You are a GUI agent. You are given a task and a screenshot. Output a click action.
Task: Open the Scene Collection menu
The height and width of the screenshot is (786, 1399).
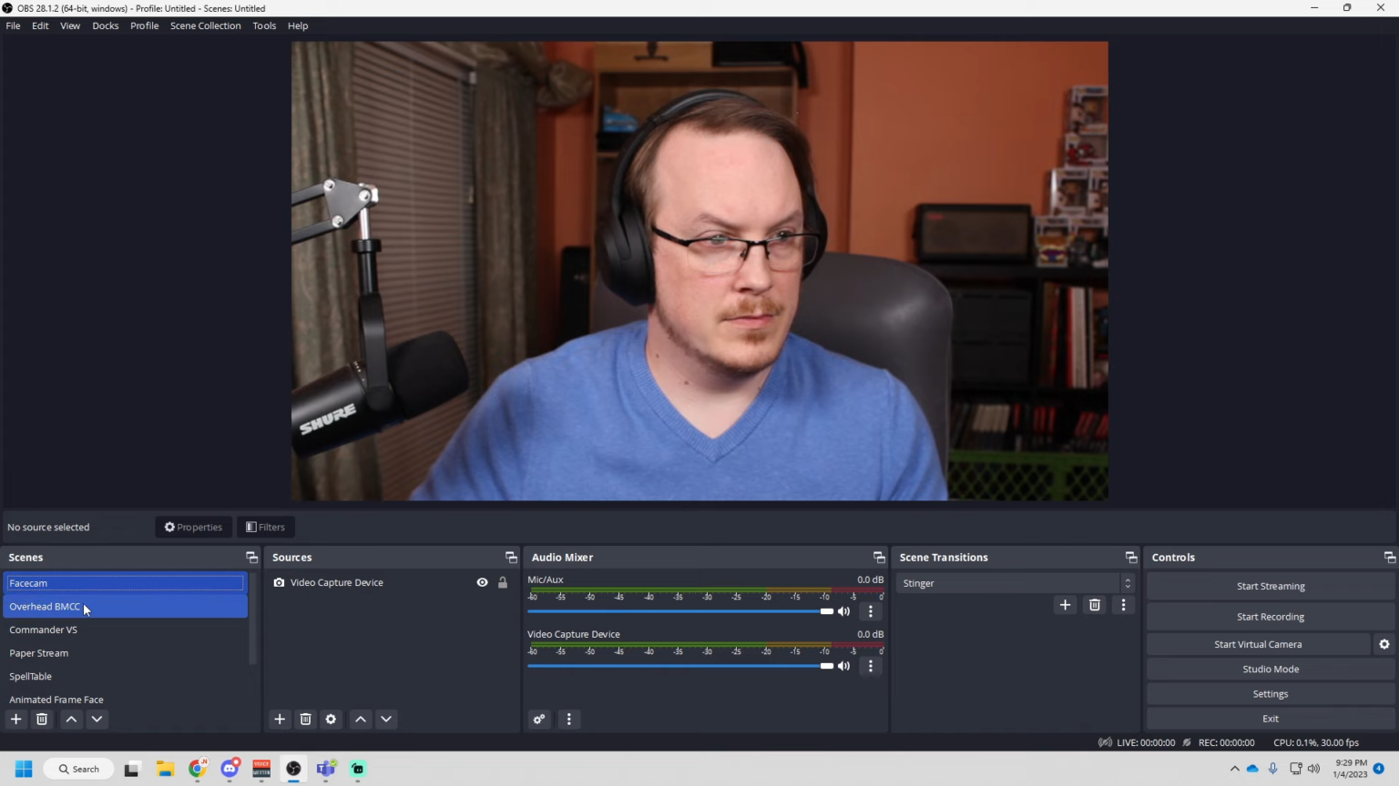click(x=205, y=25)
